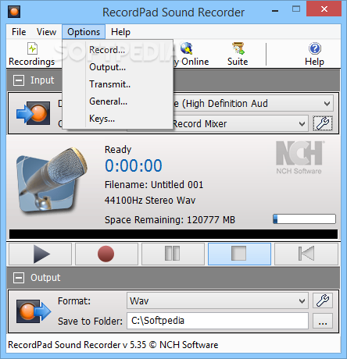Choose Record... from Options menu

tap(118, 50)
